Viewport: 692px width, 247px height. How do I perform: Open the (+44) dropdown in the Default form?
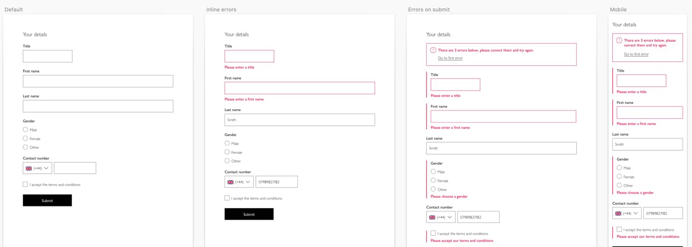(x=37, y=168)
